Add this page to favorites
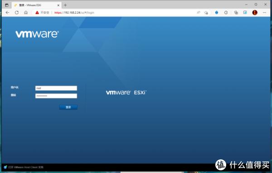This screenshot has height=173, width=272. pos(206,13)
